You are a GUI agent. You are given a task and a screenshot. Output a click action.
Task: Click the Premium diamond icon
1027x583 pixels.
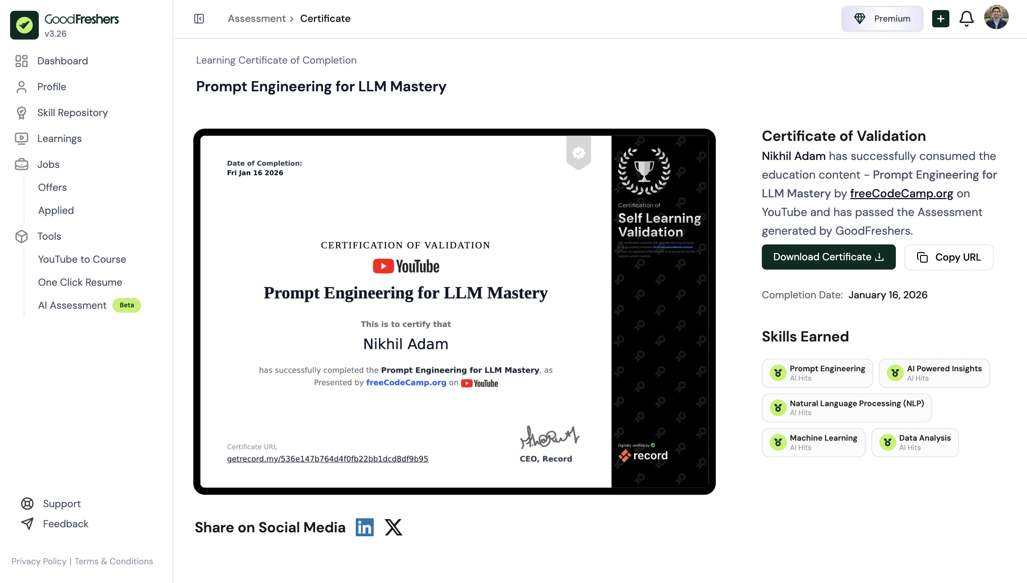[860, 19]
